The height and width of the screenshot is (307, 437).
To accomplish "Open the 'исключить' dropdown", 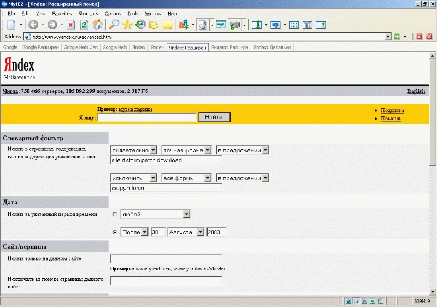I will [133, 178].
